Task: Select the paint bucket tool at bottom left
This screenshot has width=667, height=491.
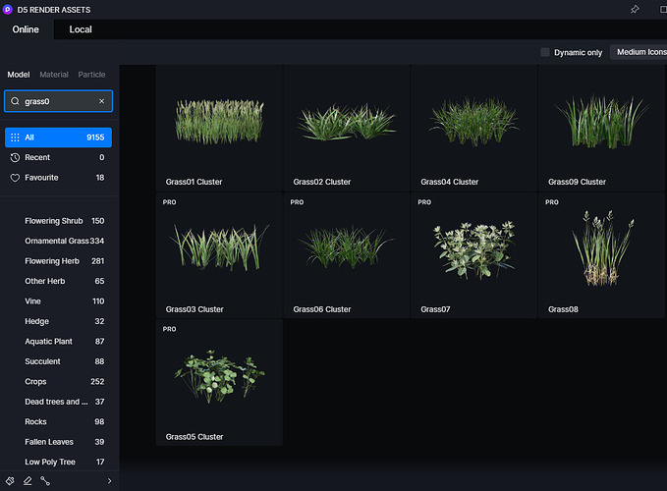Action: coord(10,480)
